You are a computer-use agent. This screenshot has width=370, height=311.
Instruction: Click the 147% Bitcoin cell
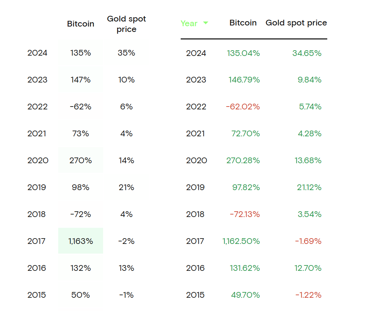click(x=80, y=80)
